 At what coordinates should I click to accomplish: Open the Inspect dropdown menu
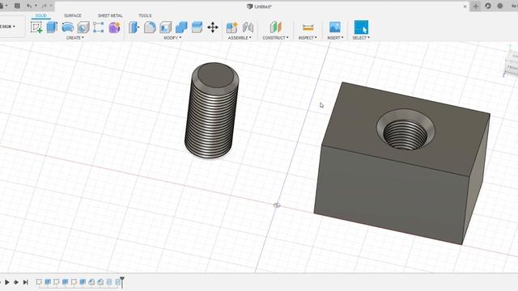pyautogui.click(x=308, y=38)
